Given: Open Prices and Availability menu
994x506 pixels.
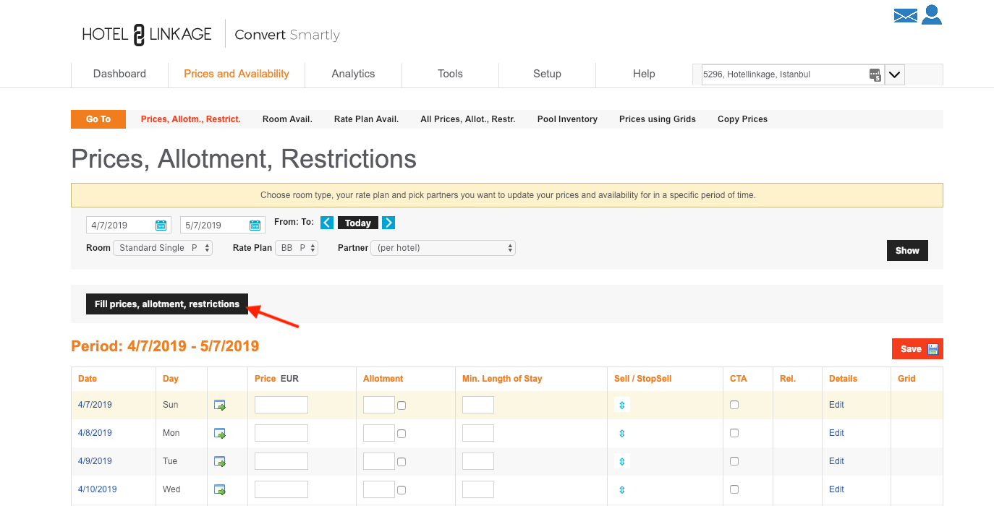Looking at the screenshot, I should click(x=237, y=74).
